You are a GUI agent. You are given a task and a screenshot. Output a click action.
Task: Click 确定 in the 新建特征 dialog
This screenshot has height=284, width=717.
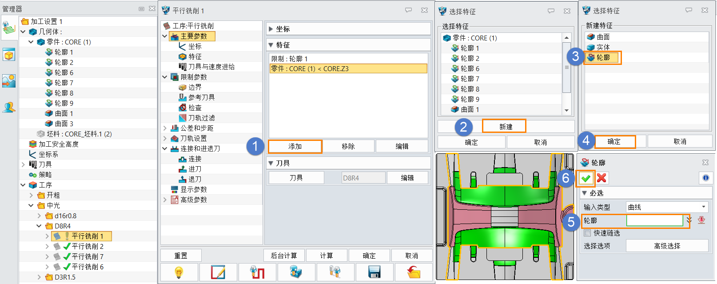(x=615, y=141)
